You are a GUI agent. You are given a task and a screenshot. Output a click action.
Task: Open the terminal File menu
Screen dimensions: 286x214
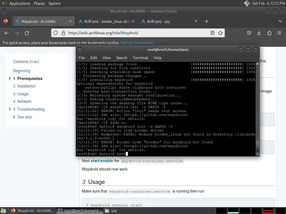point(82,58)
